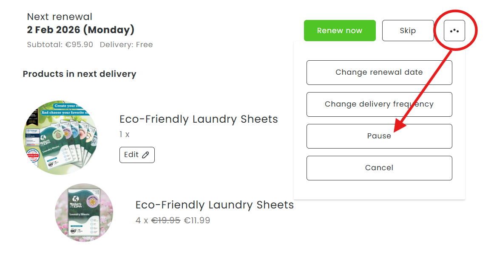
Task: Click the crossed-out €19.95 price
Action: click(166, 221)
